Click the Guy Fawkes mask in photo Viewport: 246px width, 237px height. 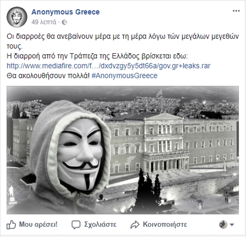click(x=81, y=153)
